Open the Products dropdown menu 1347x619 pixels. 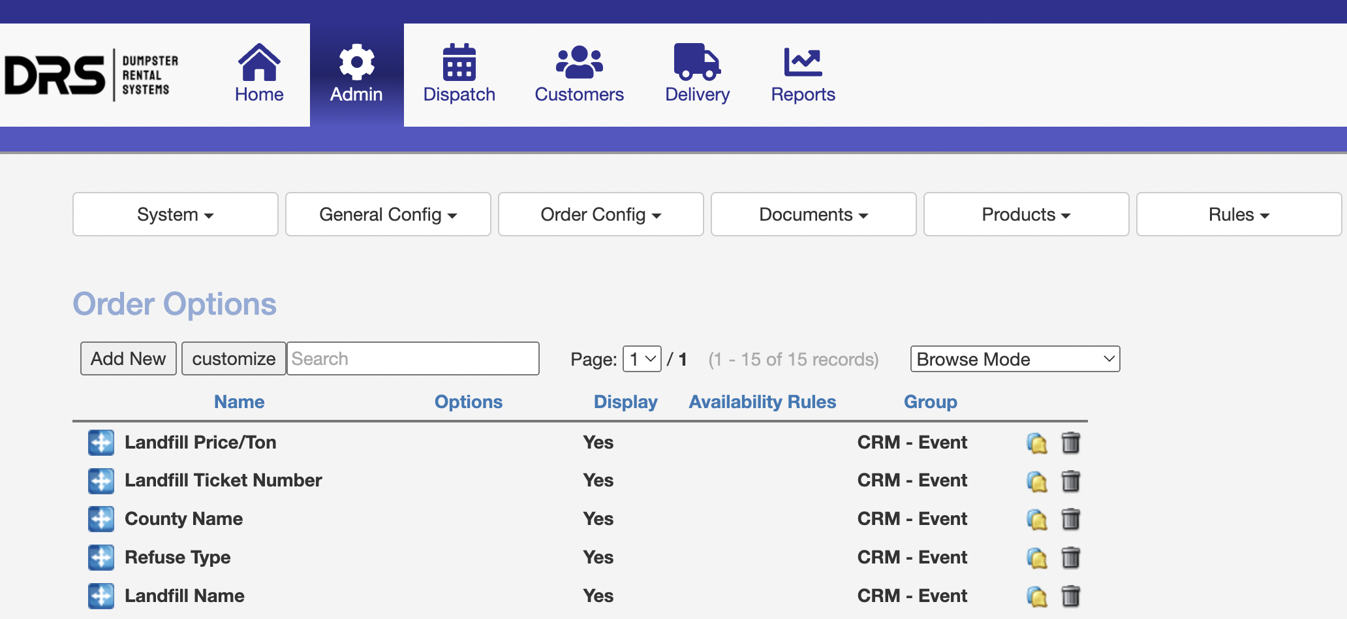tap(1026, 214)
